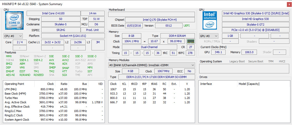292x125 pixels.
Task: Click the green memory module icon
Action: (x=190, y=41)
